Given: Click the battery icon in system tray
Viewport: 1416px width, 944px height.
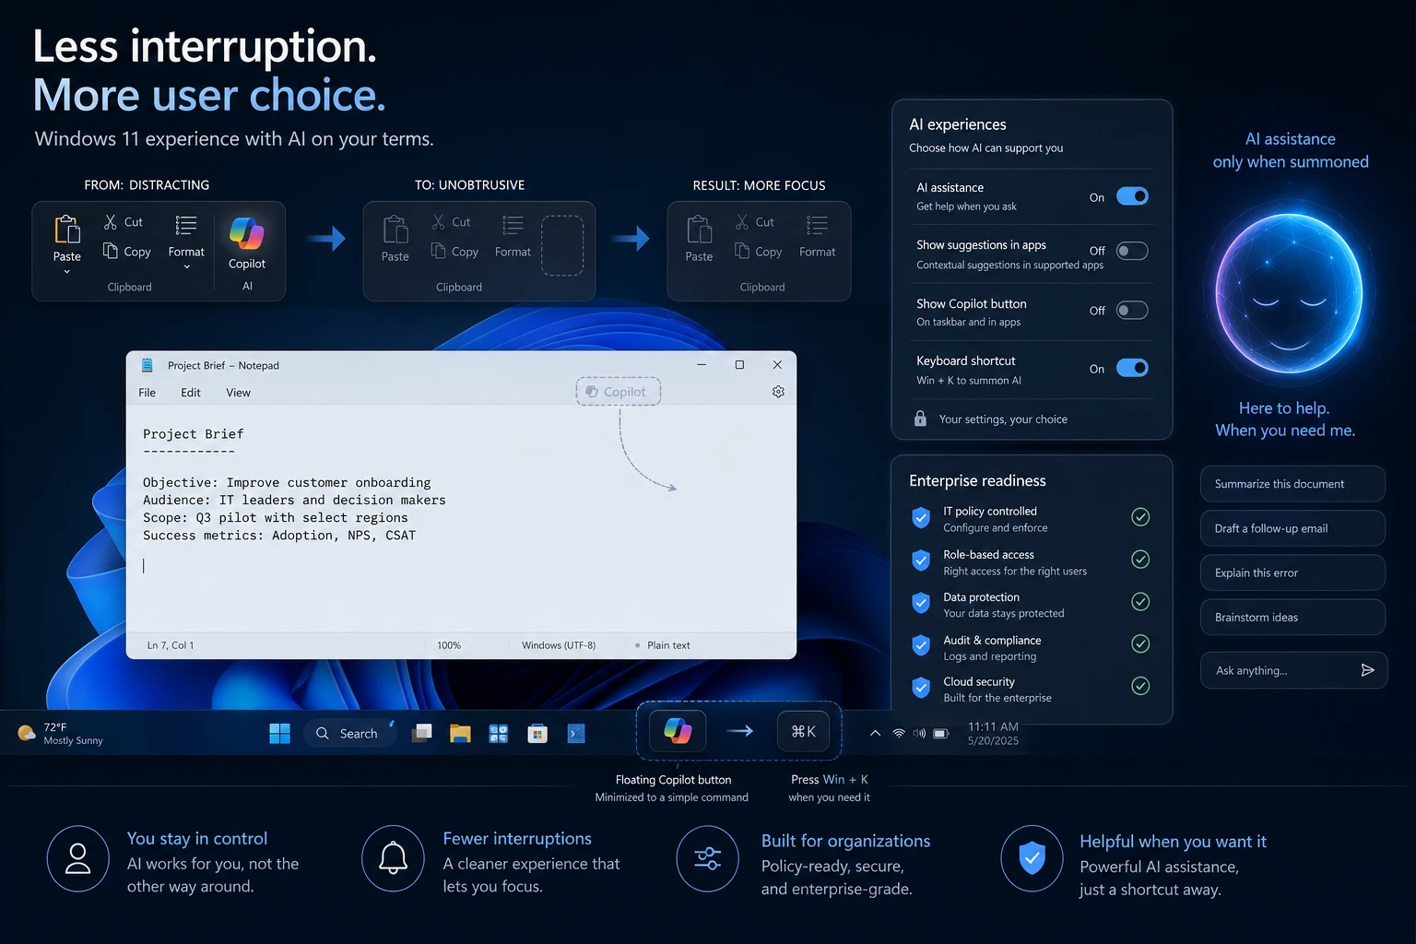Looking at the screenshot, I should (x=941, y=734).
